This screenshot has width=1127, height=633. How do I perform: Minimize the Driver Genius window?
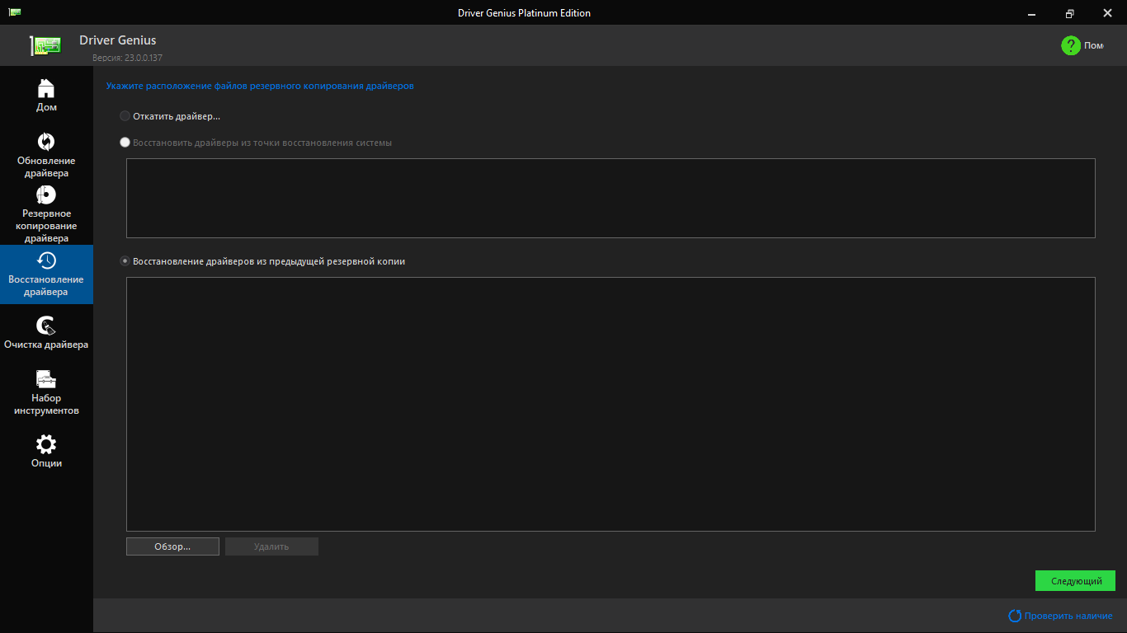tap(1032, 12)
